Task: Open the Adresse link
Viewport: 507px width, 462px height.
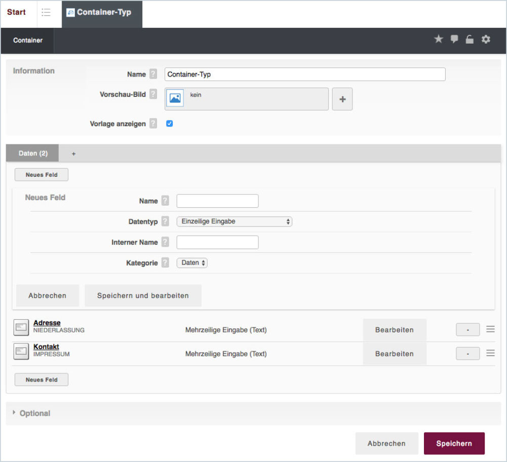Action: coord(47,323)
